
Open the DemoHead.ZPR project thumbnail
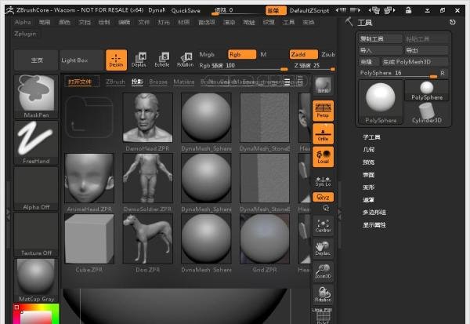tap(148, 118)
